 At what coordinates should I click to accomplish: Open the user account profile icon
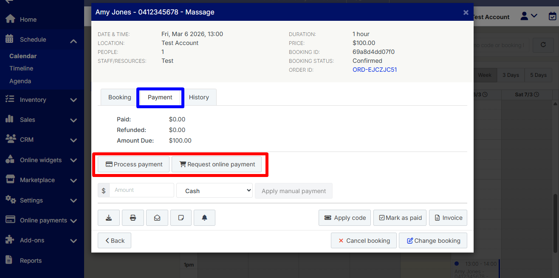point(528,16)
